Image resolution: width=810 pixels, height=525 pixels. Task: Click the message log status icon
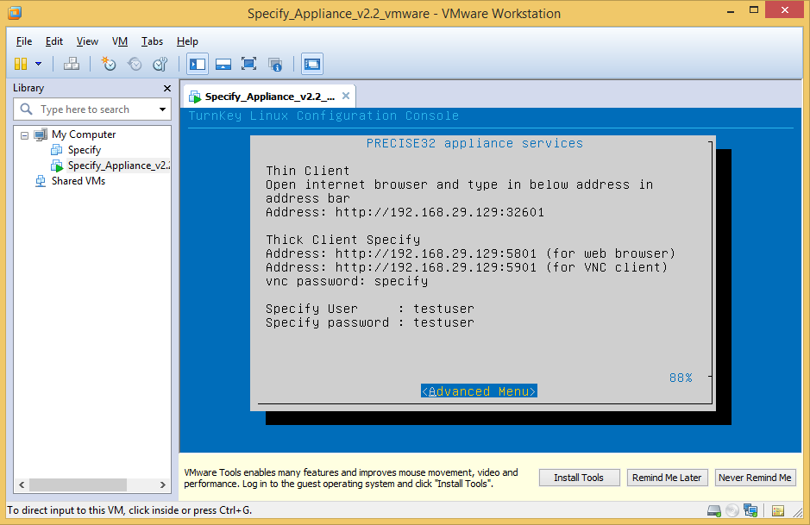(x=778, y=511)
